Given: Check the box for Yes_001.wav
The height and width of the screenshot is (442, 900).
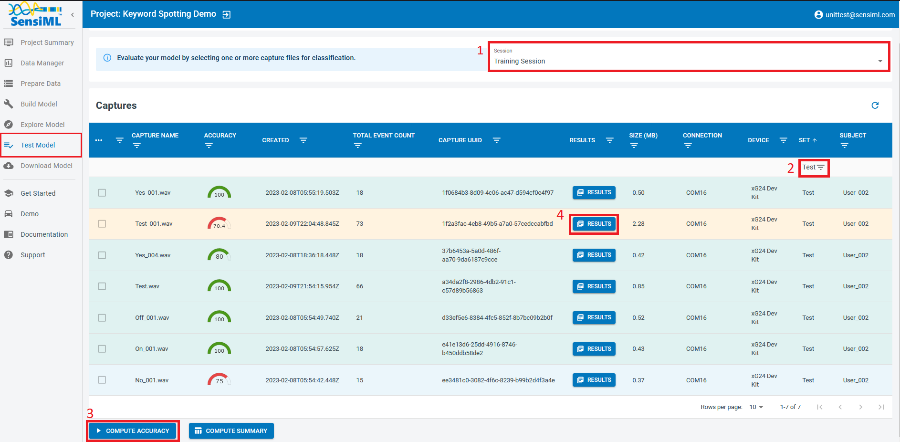Looking at the screenshot, I should (x=102, y=193).
